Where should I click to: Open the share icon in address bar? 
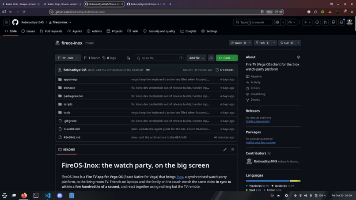click(x=276, y=12)
